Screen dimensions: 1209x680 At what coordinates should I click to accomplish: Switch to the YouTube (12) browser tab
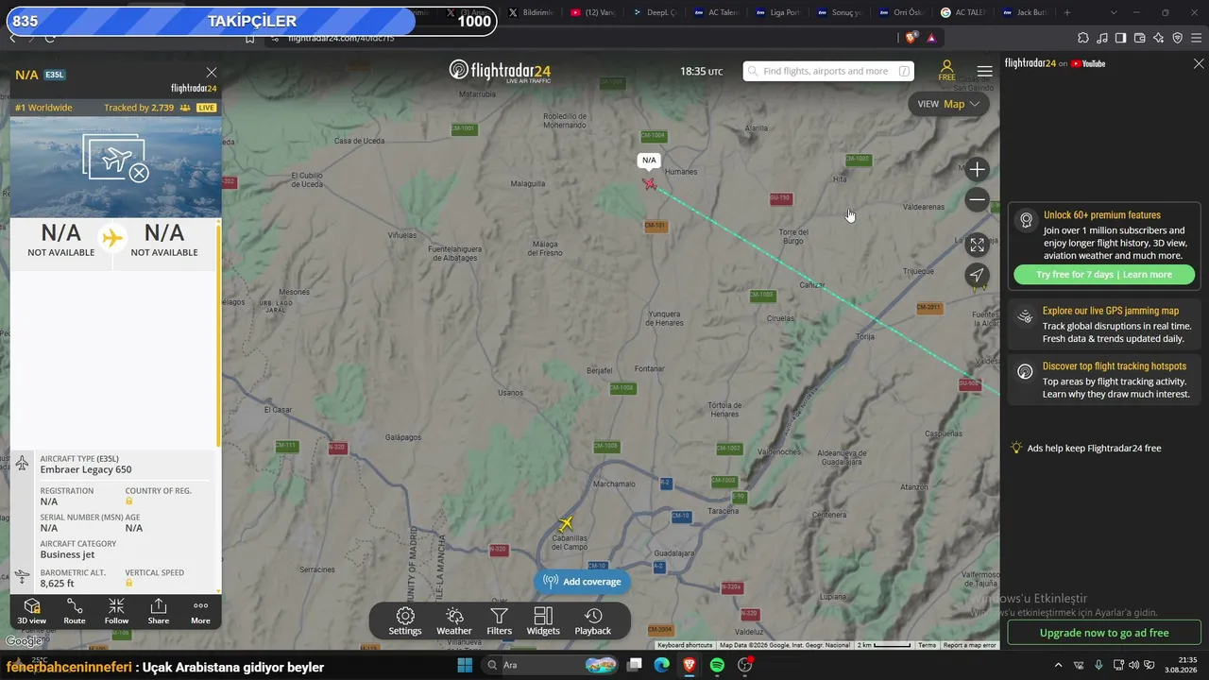(594, 12)
